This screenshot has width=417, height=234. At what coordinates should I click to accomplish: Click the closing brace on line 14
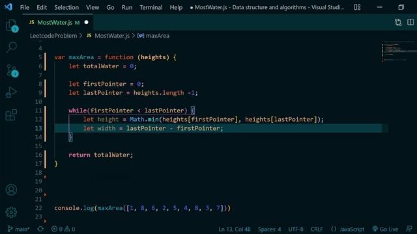(x=70, y=137)
